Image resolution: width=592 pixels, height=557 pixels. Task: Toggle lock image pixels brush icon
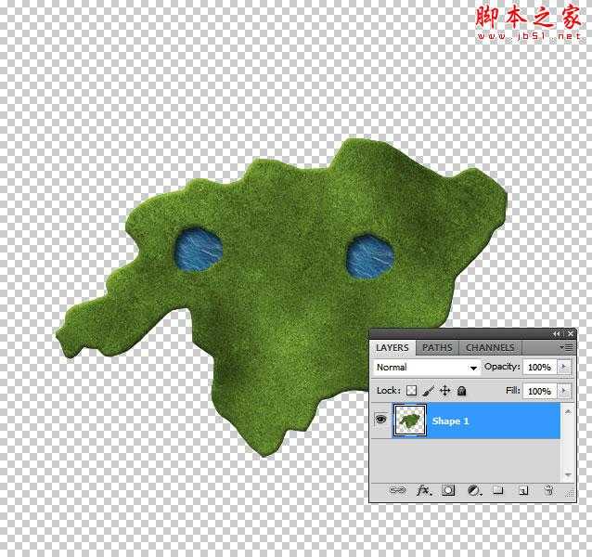click(429, 392)
